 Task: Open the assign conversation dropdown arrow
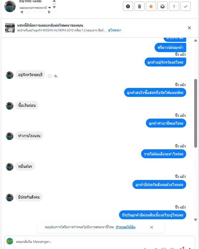click(x=50, y=8)
